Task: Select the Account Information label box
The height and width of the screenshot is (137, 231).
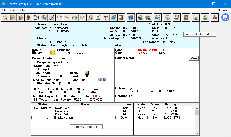Action: (200, 34)
